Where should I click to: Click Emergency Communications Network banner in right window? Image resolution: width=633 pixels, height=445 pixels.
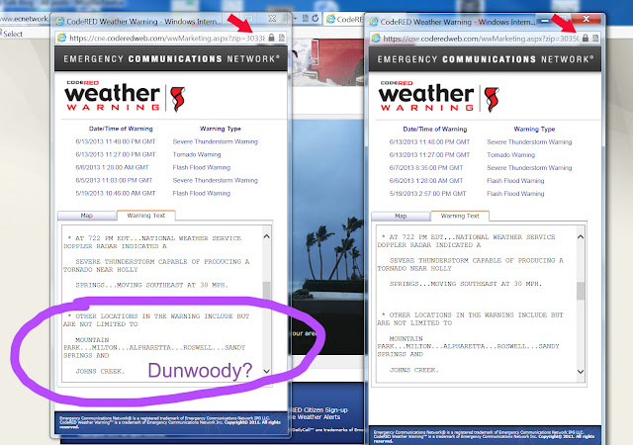485,59
